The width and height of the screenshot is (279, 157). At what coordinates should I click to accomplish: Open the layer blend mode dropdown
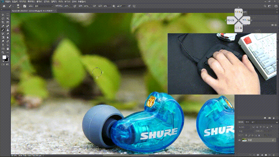tap(247, 131)
